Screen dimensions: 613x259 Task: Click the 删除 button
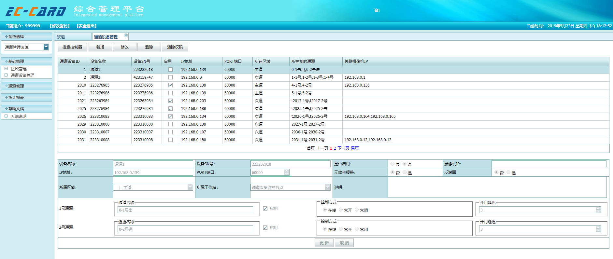149,47
